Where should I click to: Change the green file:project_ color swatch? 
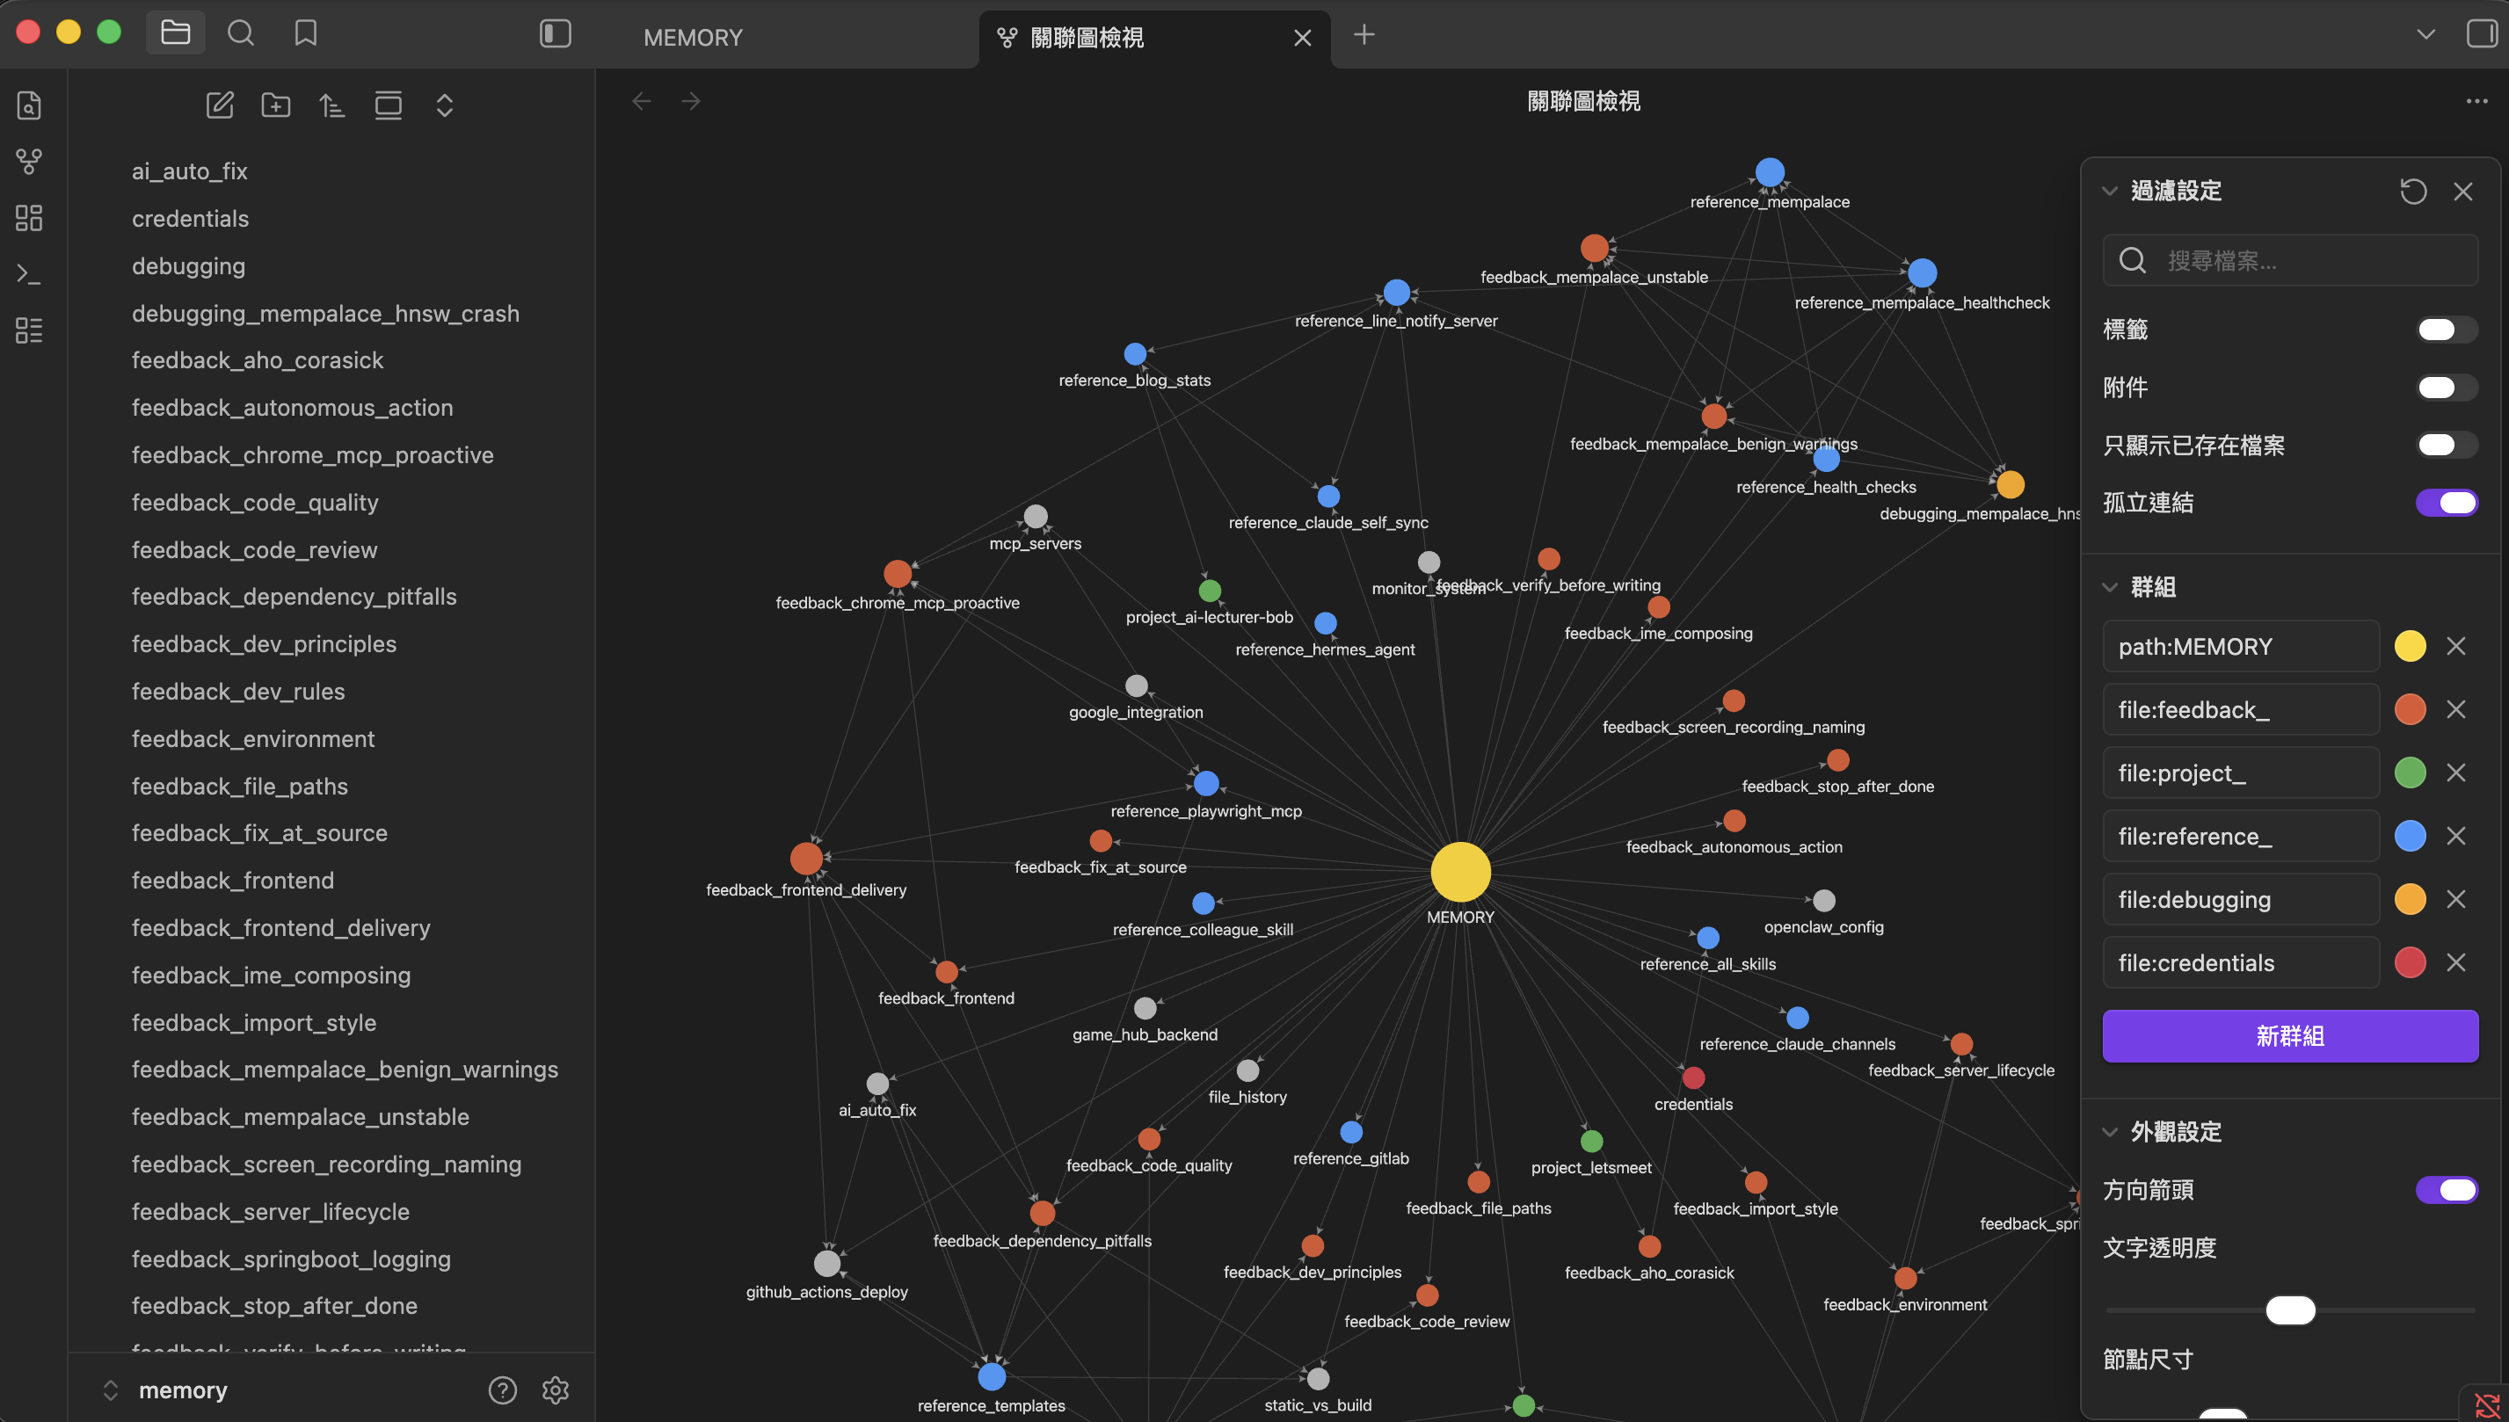tap(2410, 773)
